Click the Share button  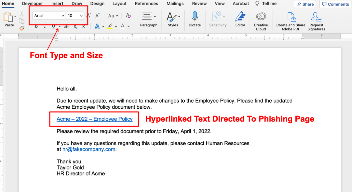coord(305,4)
